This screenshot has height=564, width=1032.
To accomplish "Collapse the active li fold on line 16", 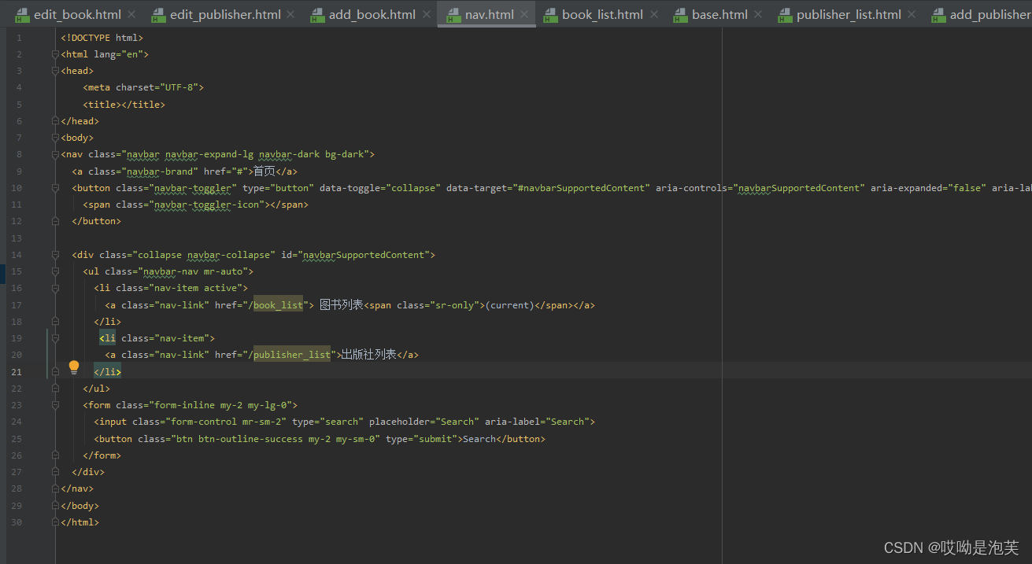I will tap(55, 288).
